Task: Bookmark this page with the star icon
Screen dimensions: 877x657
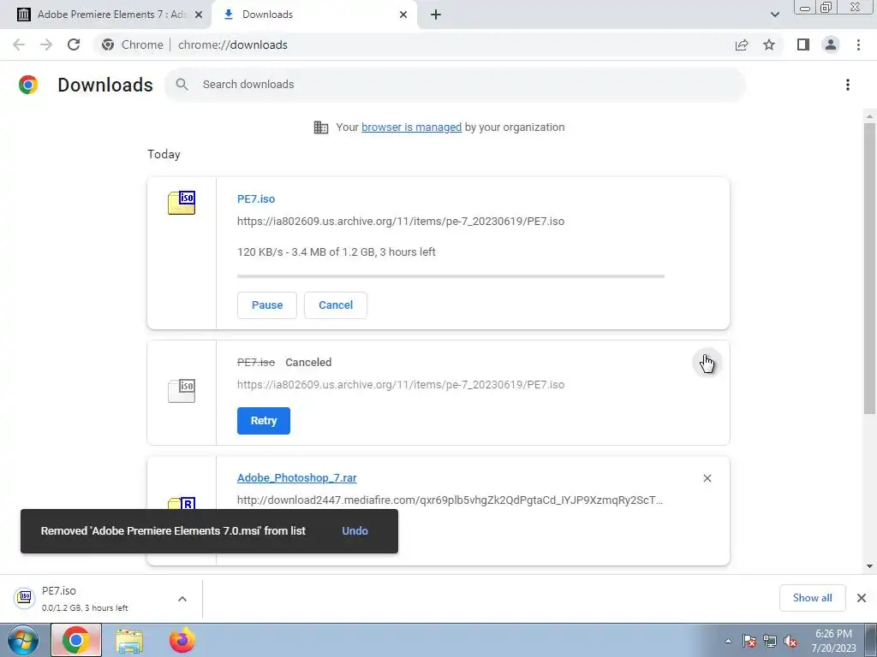Action: [x=769, y=44]
